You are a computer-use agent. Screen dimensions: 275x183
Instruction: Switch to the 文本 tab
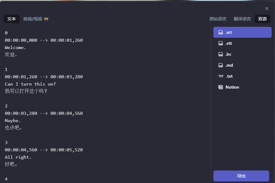point(12,19)
